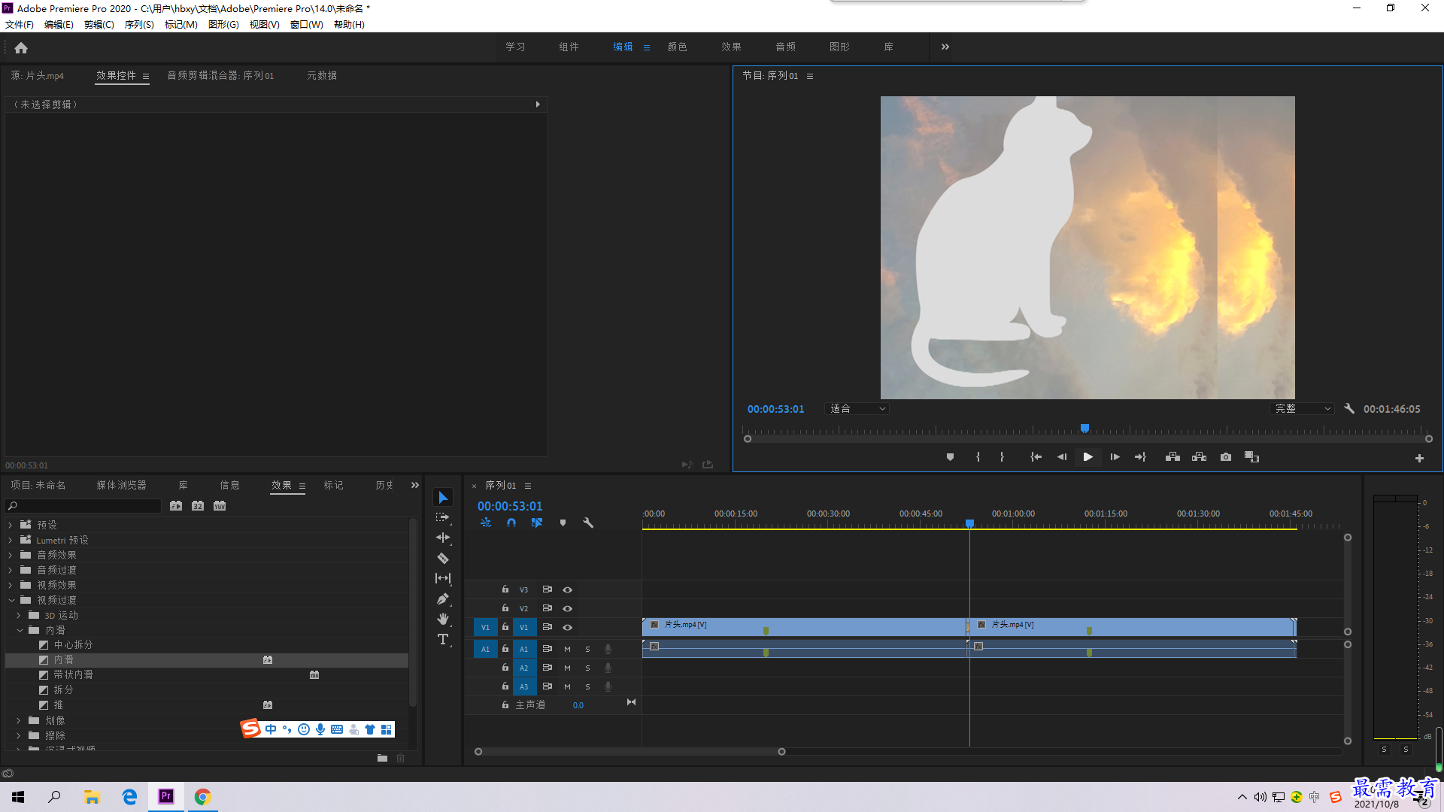Screen dimensions: 1444x812
Task: Toggle V3 track output eye
Action: tap(568, 589)
